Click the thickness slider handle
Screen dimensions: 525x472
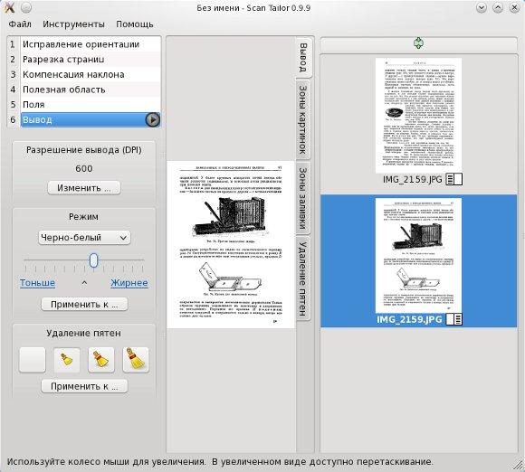[x=93, y=260]
